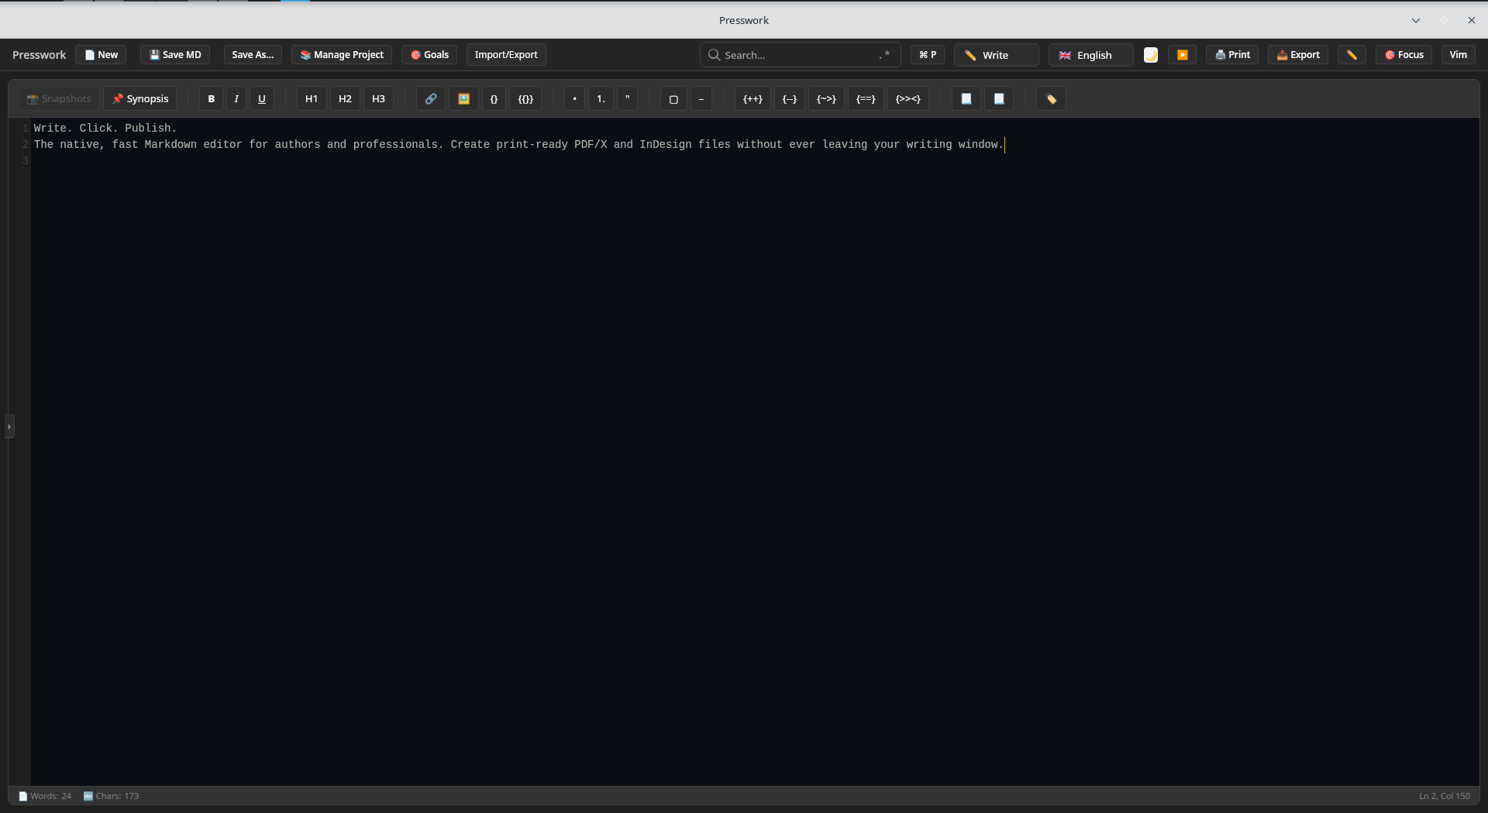
Task: Open the Import/Export menu
Action: tap(506, 54)
